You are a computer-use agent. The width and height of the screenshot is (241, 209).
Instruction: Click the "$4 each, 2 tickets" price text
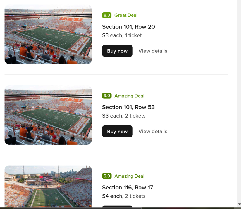(x=124, y=196)
